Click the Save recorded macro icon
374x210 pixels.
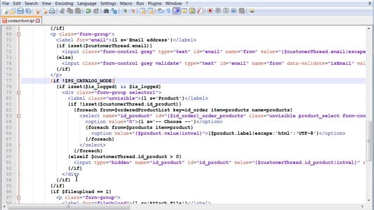(x=242, y=11)
